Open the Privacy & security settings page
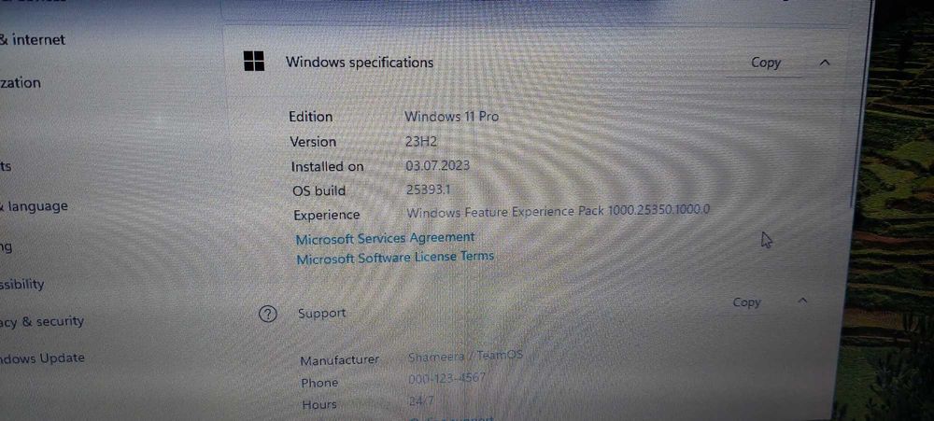 (42, 321)
